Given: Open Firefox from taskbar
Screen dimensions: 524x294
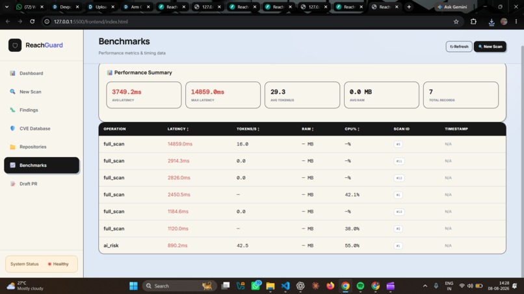Looking at the screenshot, I should [x=330, y=286].
